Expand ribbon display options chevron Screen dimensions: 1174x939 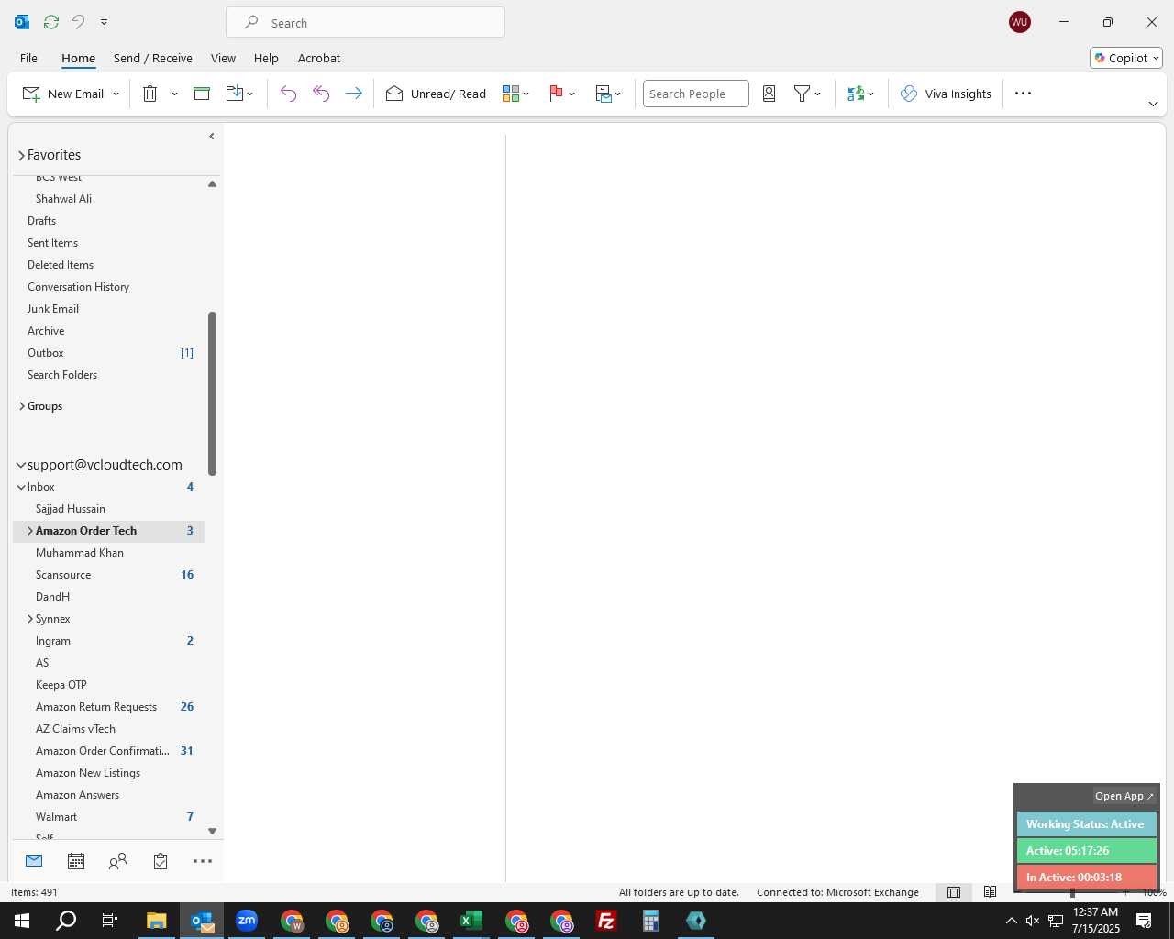(x=1153, y=104)
